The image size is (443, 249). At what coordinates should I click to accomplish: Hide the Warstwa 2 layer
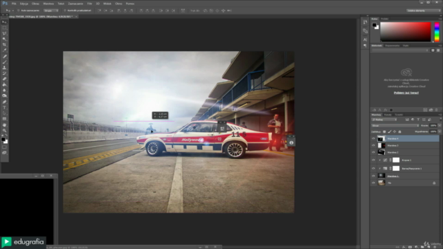373,152
